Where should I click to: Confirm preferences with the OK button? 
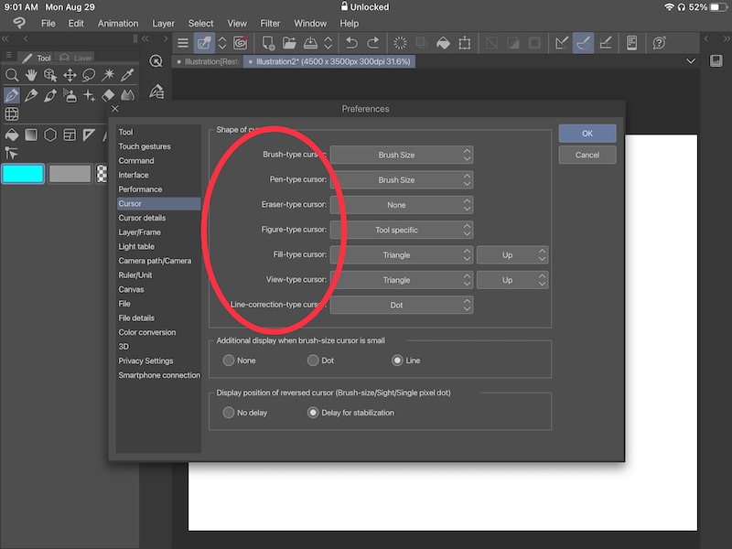click(x=587, y=133)
